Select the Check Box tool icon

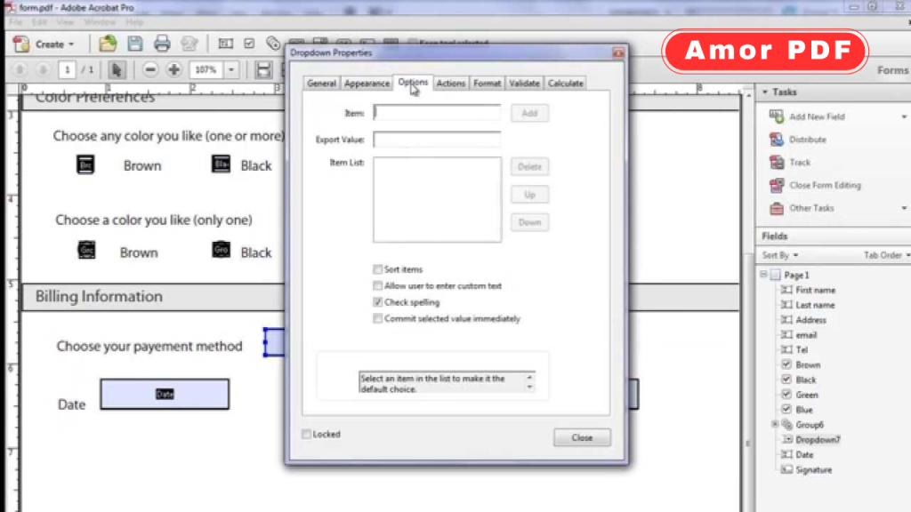coord(249,44)
